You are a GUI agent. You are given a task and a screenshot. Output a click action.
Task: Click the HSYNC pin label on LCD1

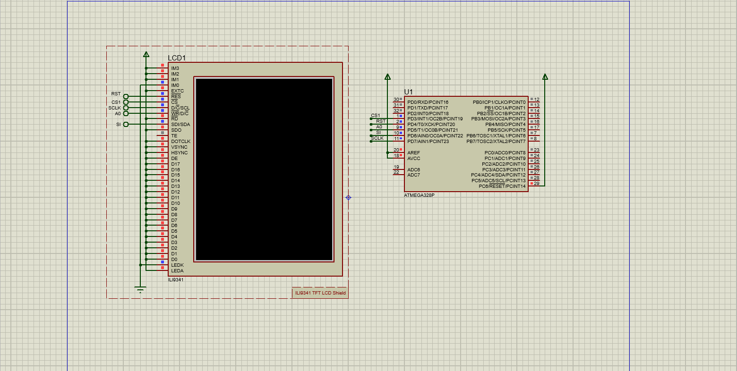click(180, 153)
